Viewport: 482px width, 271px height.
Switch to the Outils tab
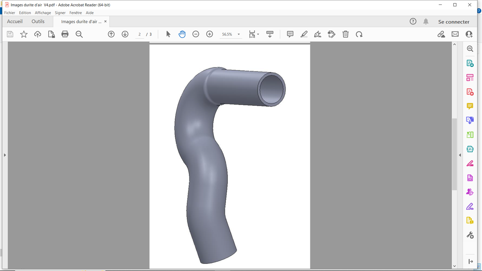pyautogui.click(x=38, y=21)
